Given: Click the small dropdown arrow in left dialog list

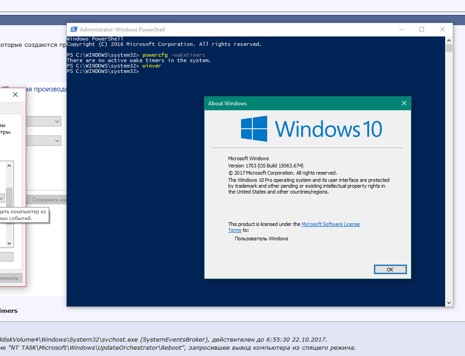Looking at the screenshot, I should point(2,198).
